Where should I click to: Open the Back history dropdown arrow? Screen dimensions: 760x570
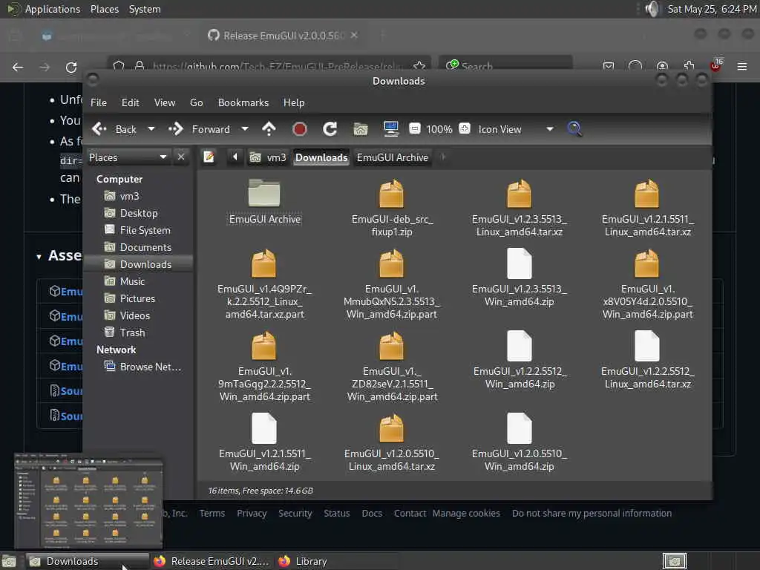click(151, 129)
